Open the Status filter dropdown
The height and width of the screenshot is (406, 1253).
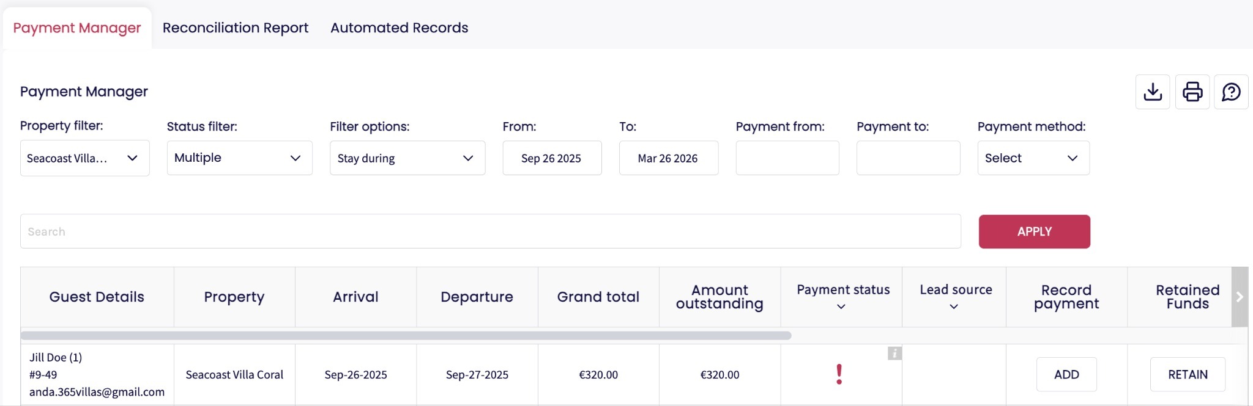pos(239,158)
